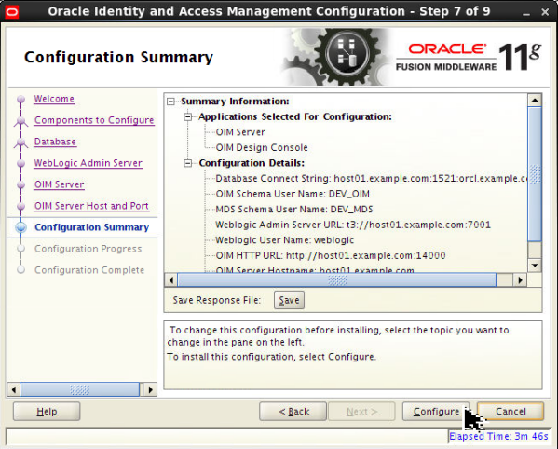Click the bottom status message field
The width and height of the screenshot is (558, 449).
[227, 436]
